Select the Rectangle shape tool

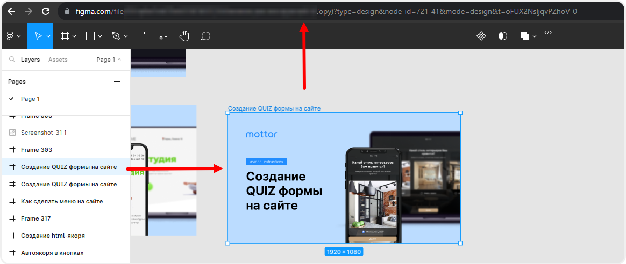point(90,36)
